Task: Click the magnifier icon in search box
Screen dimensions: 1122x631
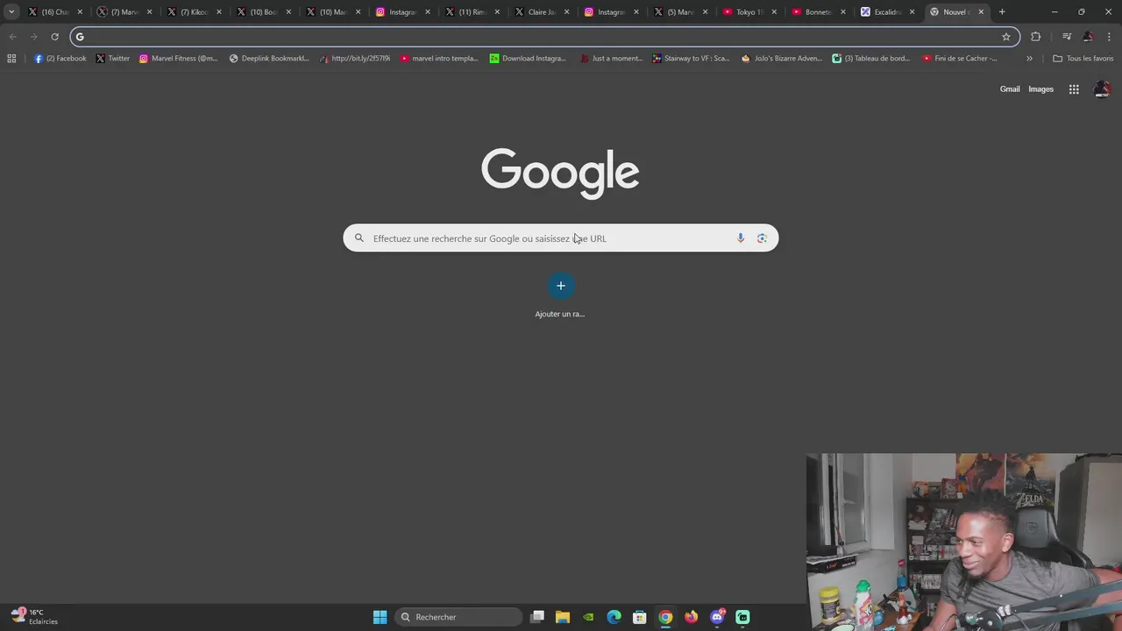Action: coord(359,238)
